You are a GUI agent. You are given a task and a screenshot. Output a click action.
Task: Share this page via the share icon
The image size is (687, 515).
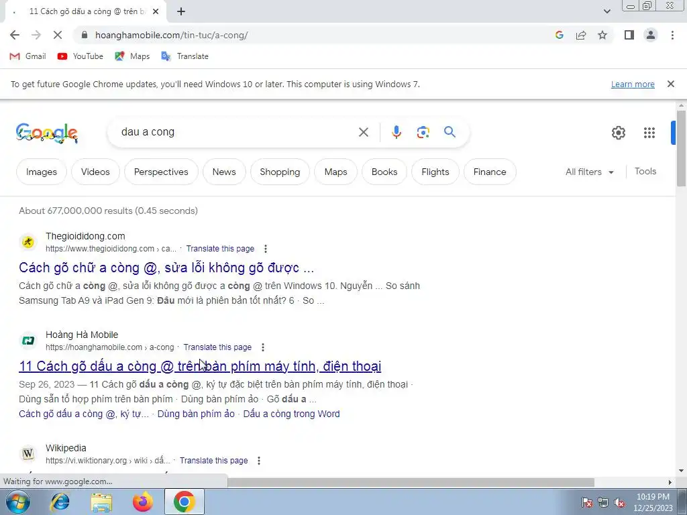point(581,35)
